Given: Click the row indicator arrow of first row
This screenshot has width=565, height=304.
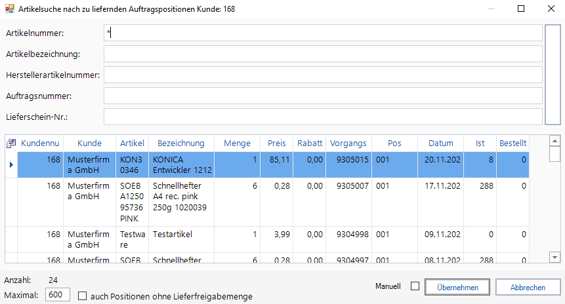Looking at the screenshot, I should [x=10, y=164].
